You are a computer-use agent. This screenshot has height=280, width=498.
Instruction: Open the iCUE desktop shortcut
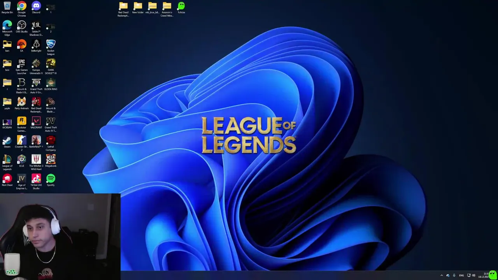pyautogui.click(x=21, y=161)
